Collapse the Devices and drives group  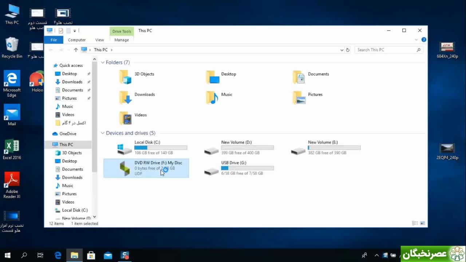103,133
